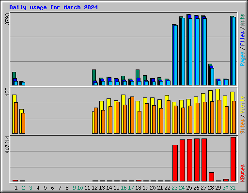The height and width of the screenshot is (193, 248).
Task: Click day 4 on the x-axis
Action: tap(38, 188)
